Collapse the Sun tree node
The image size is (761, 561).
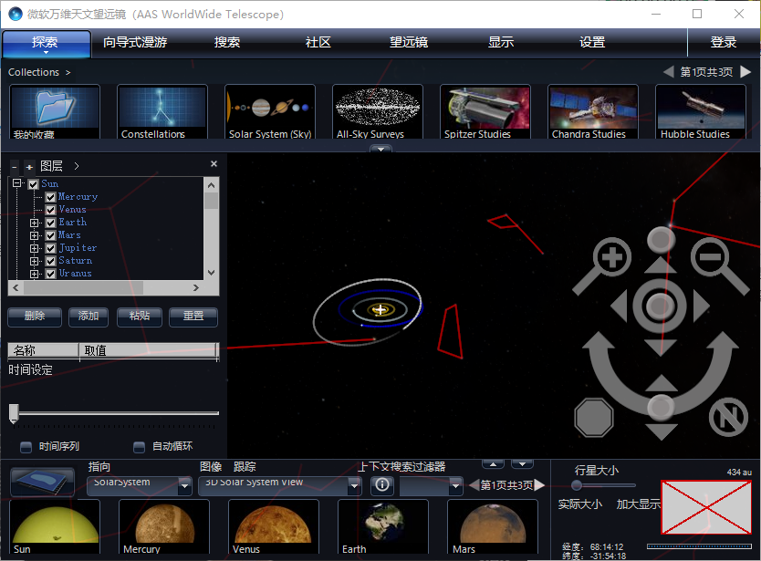[x=16, y=183]
